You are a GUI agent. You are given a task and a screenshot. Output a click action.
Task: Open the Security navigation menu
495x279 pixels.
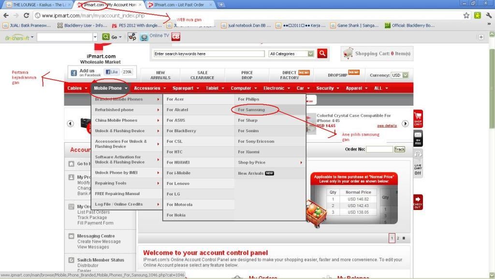328,88
